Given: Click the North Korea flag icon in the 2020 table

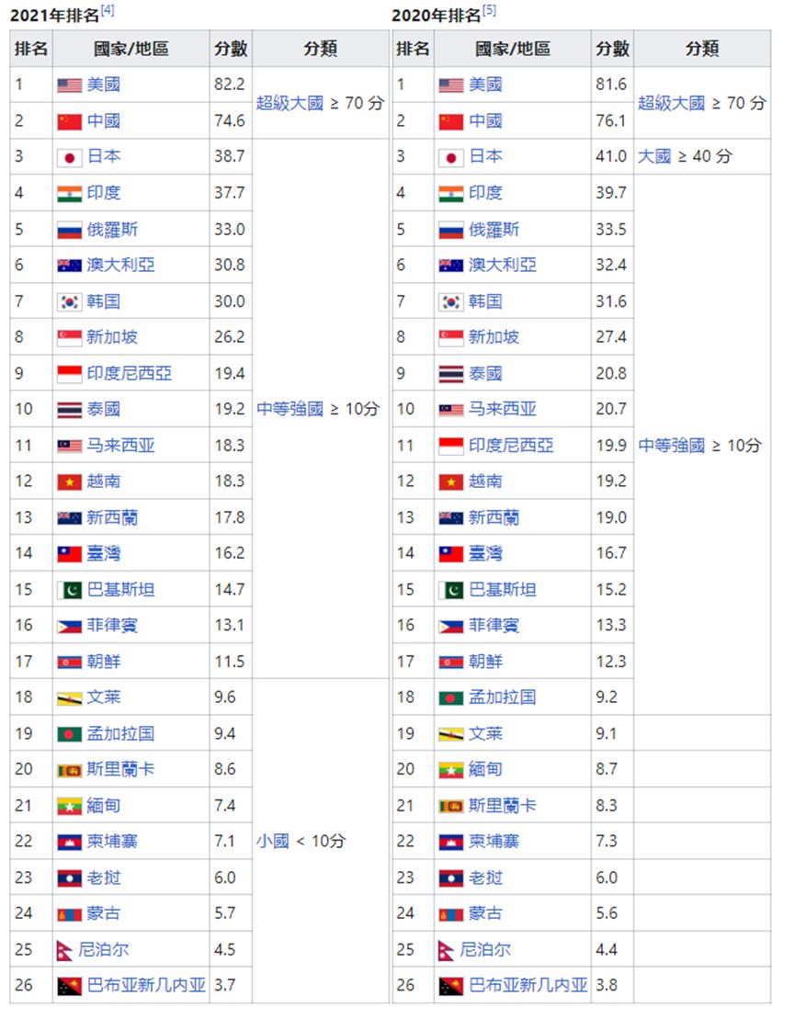Looking at the screenshot, I should pyautogui.click(x=452, y=661).
